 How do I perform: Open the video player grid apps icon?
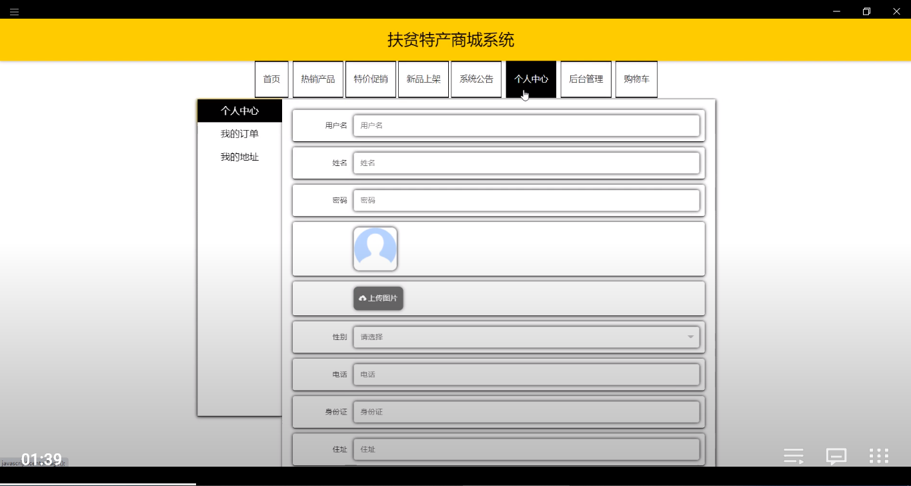[x=879, y=456]
